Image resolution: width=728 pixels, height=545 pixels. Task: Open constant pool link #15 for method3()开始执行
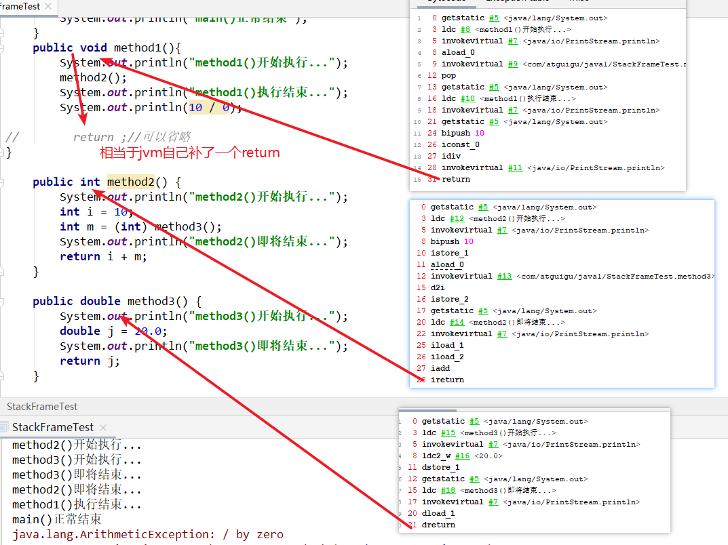pos(448,432)
